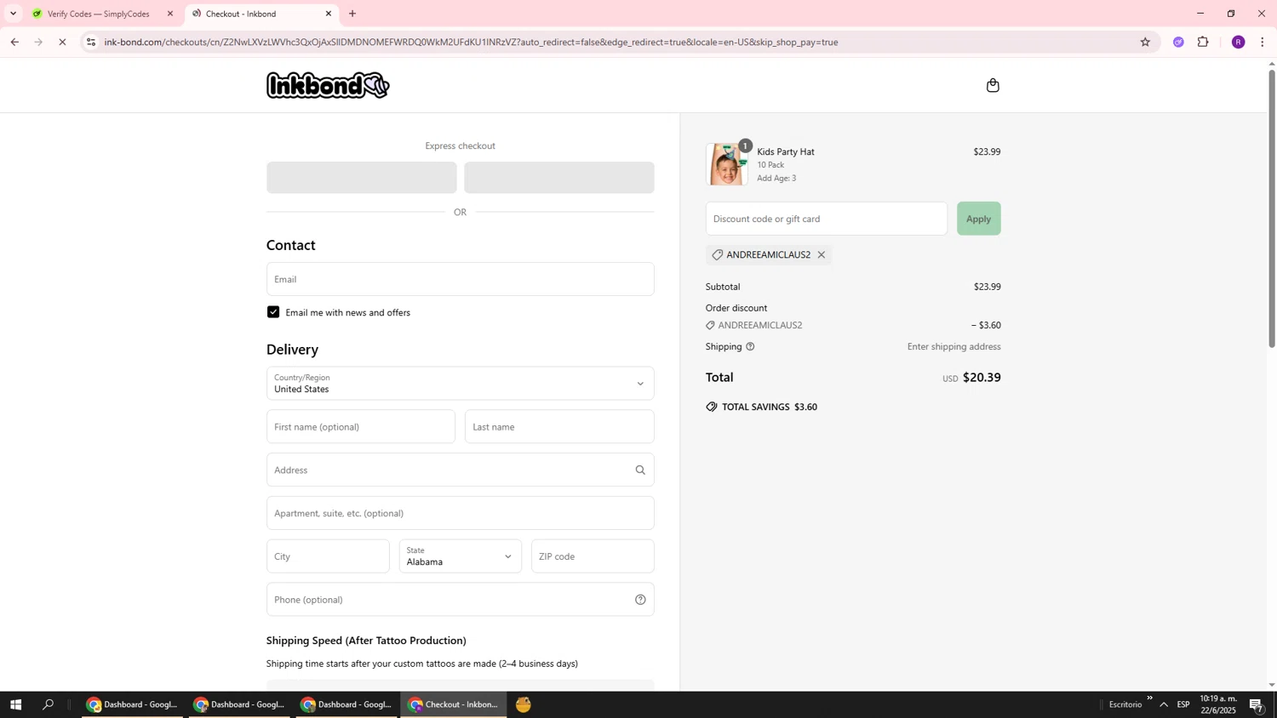The image size is (1277, 718).
Task: Close the Verify Codes — SimplyCodes tab
Action: click(x=170, y=14)
